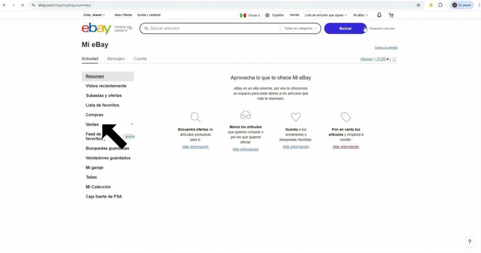Open 'Vendedores guardados' in sidebar
This screenshot has width=481, height=253.
point(108,158)
